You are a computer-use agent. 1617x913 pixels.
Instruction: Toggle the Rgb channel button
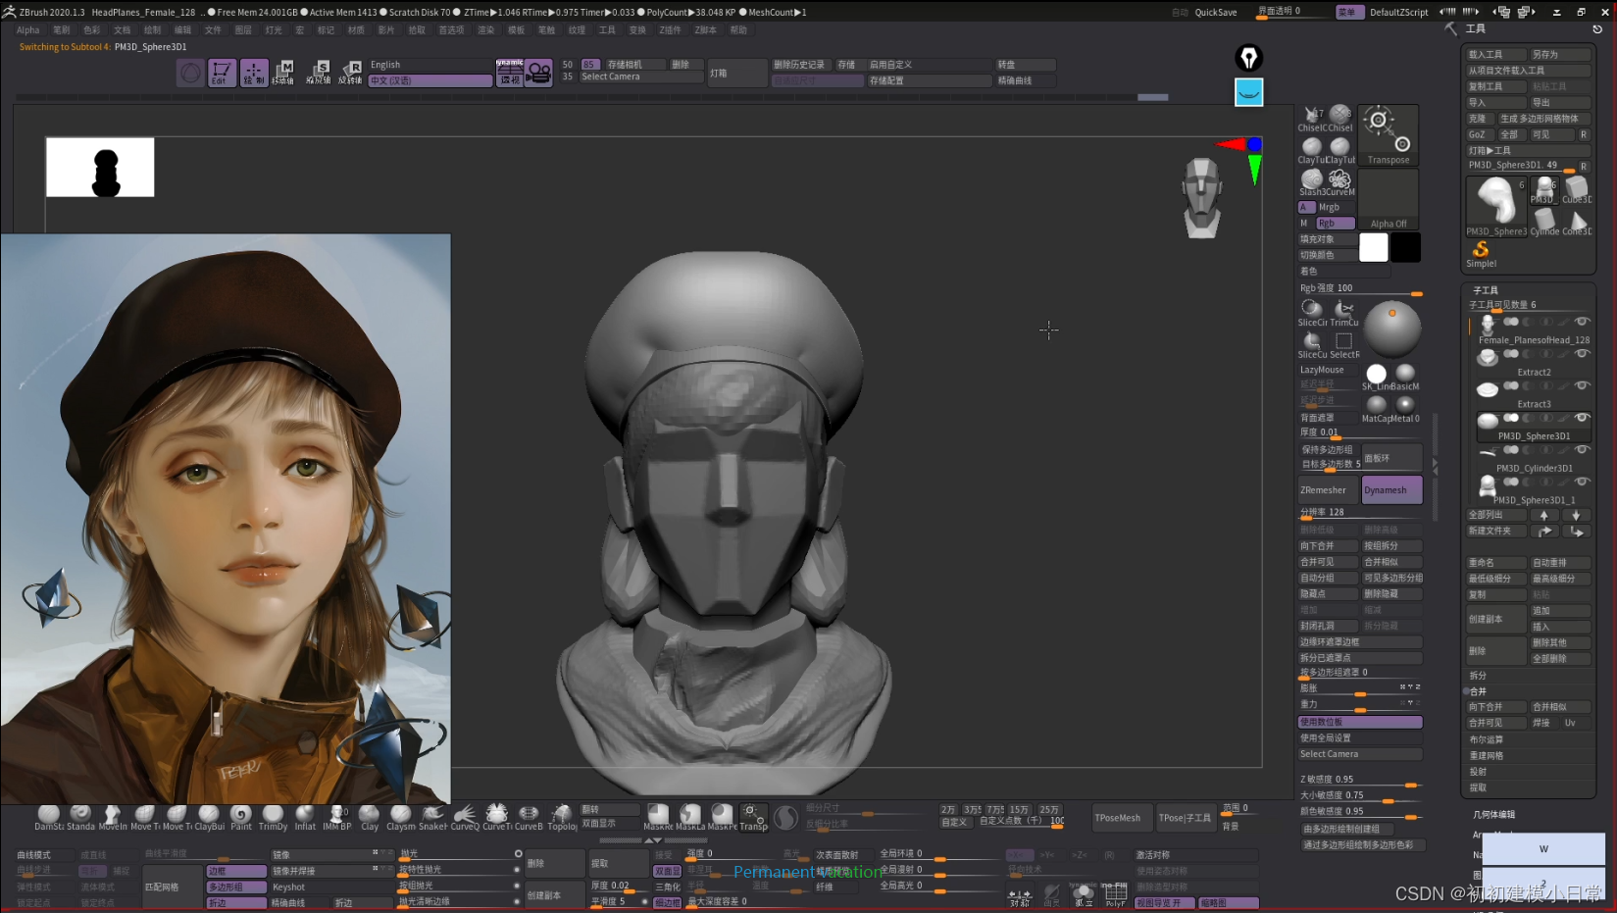pos(1335,224)
